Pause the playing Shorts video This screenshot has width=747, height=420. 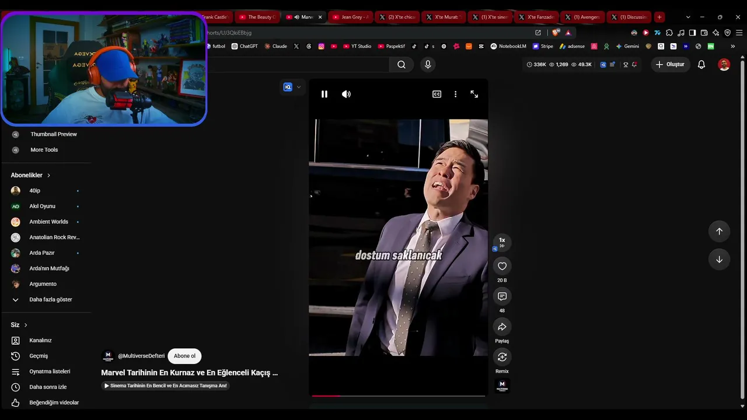point(324,94)
